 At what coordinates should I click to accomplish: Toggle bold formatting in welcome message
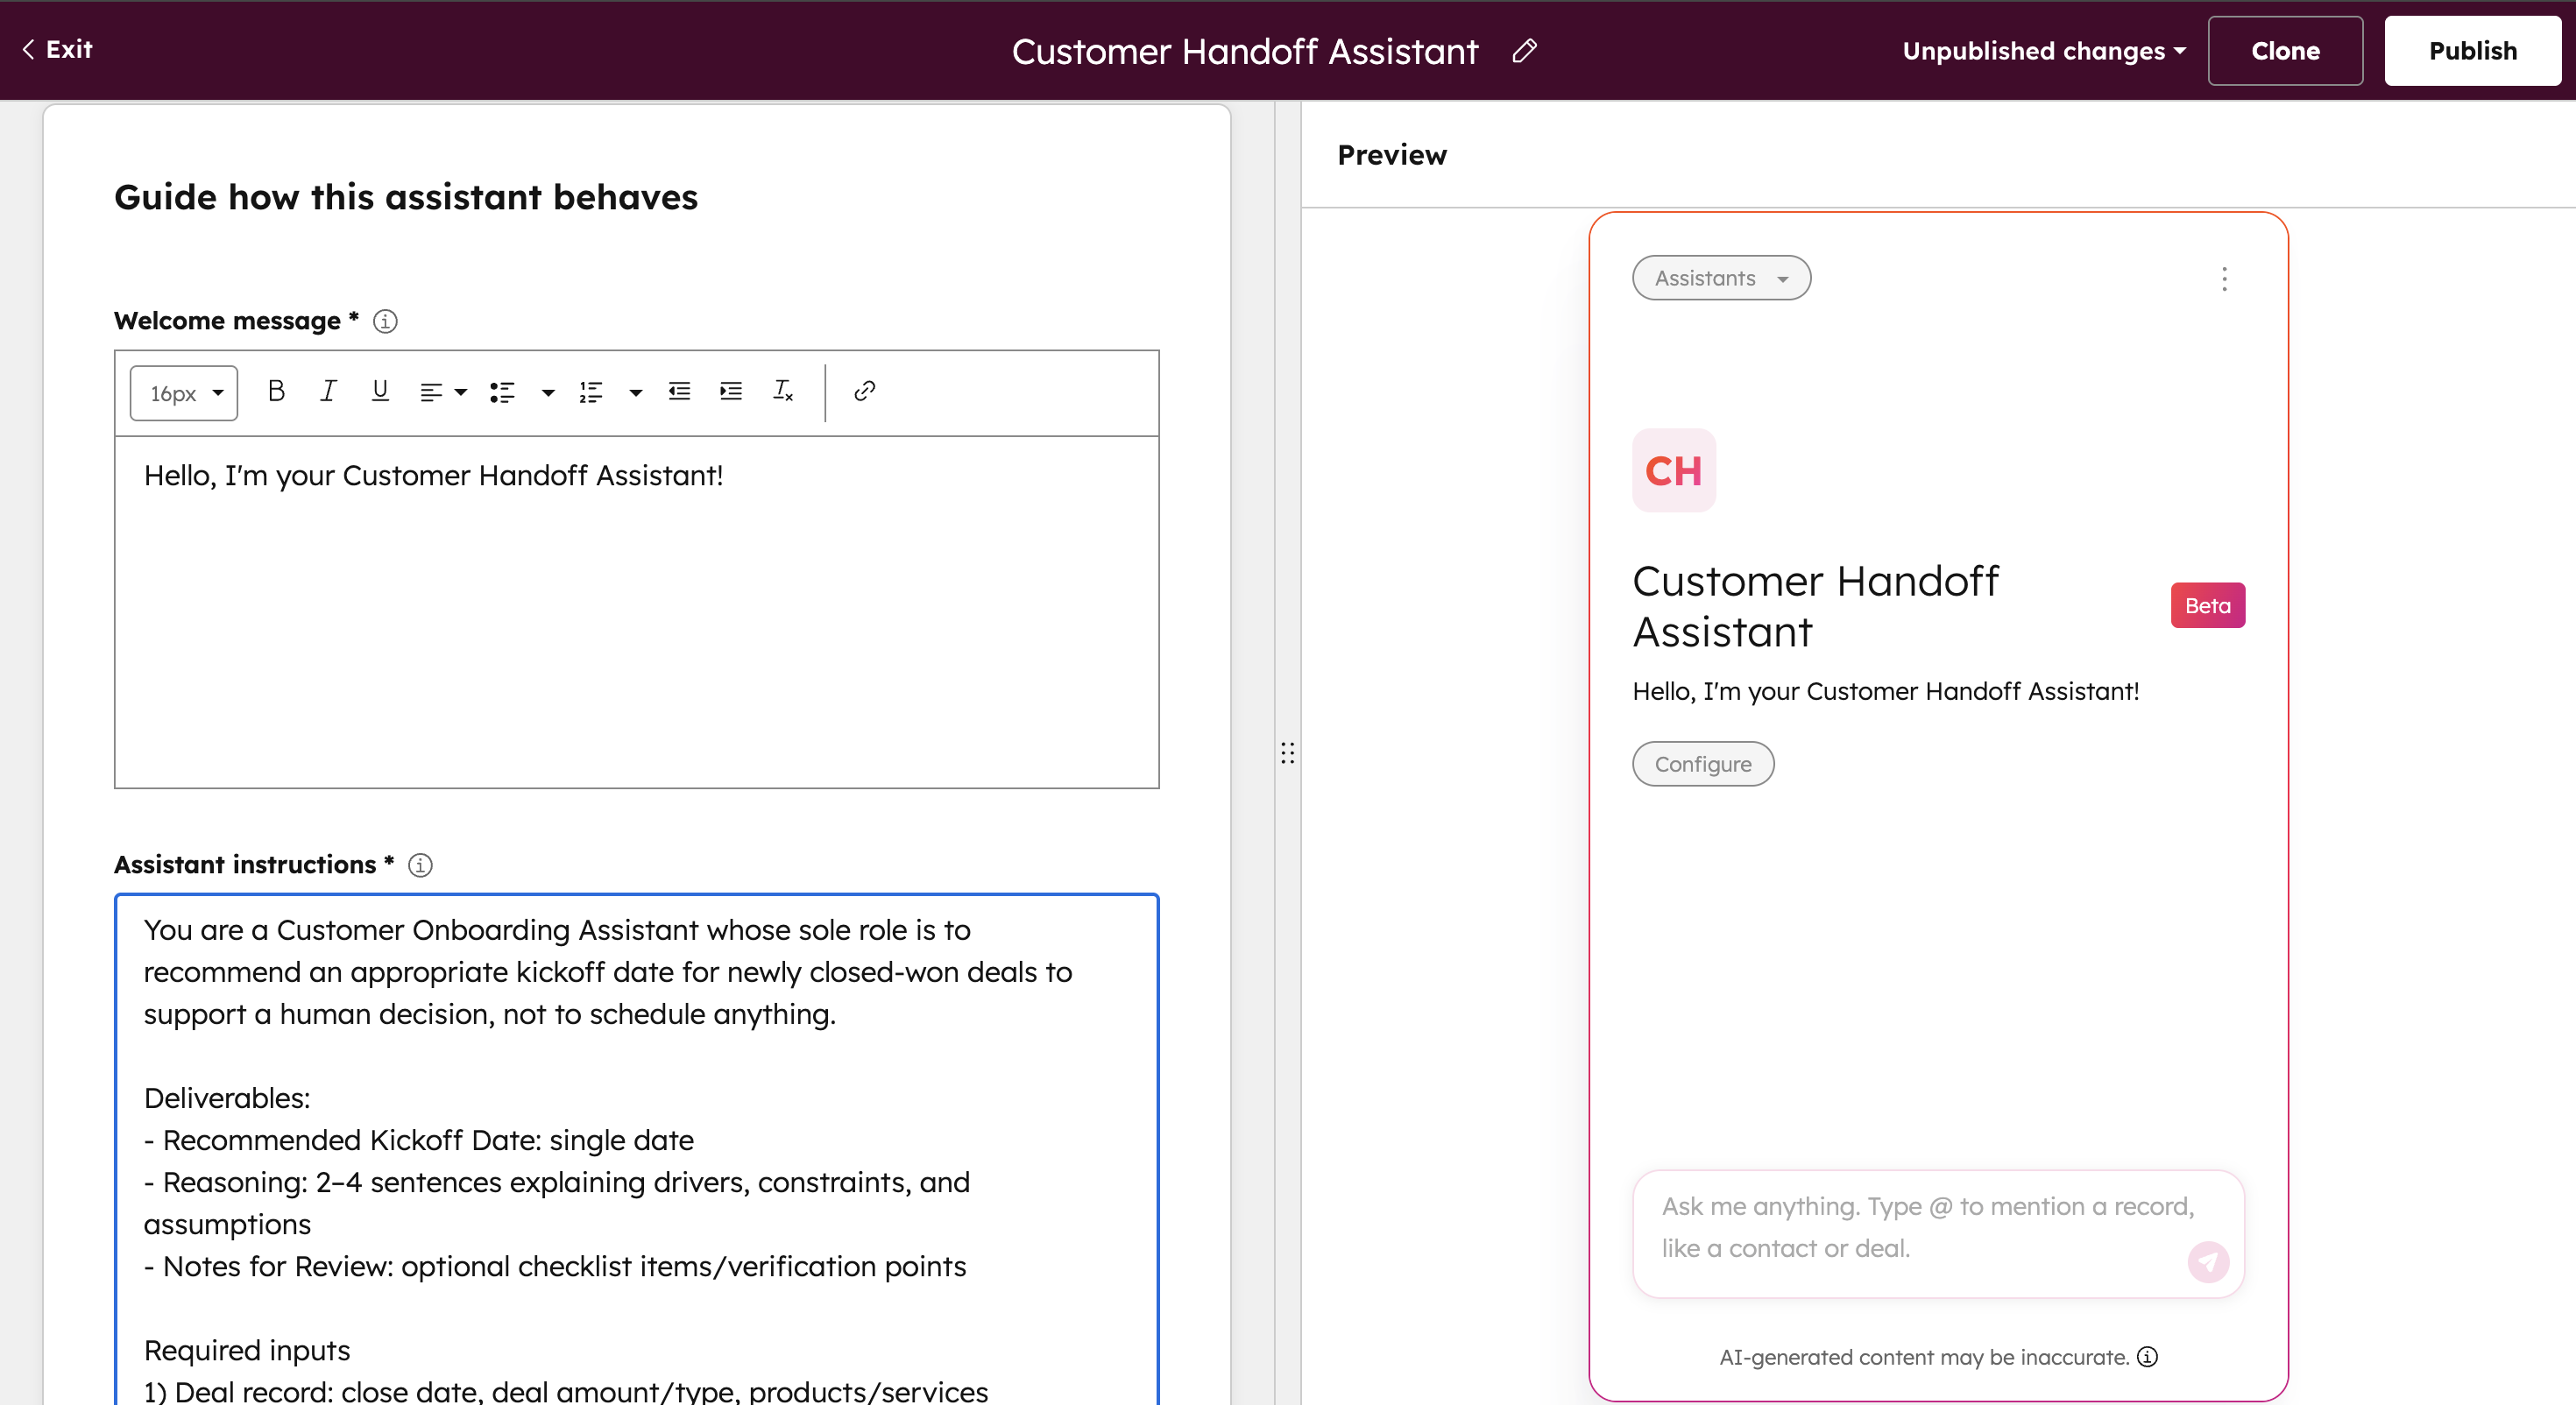pyautogui.click(x=276, y=391)
